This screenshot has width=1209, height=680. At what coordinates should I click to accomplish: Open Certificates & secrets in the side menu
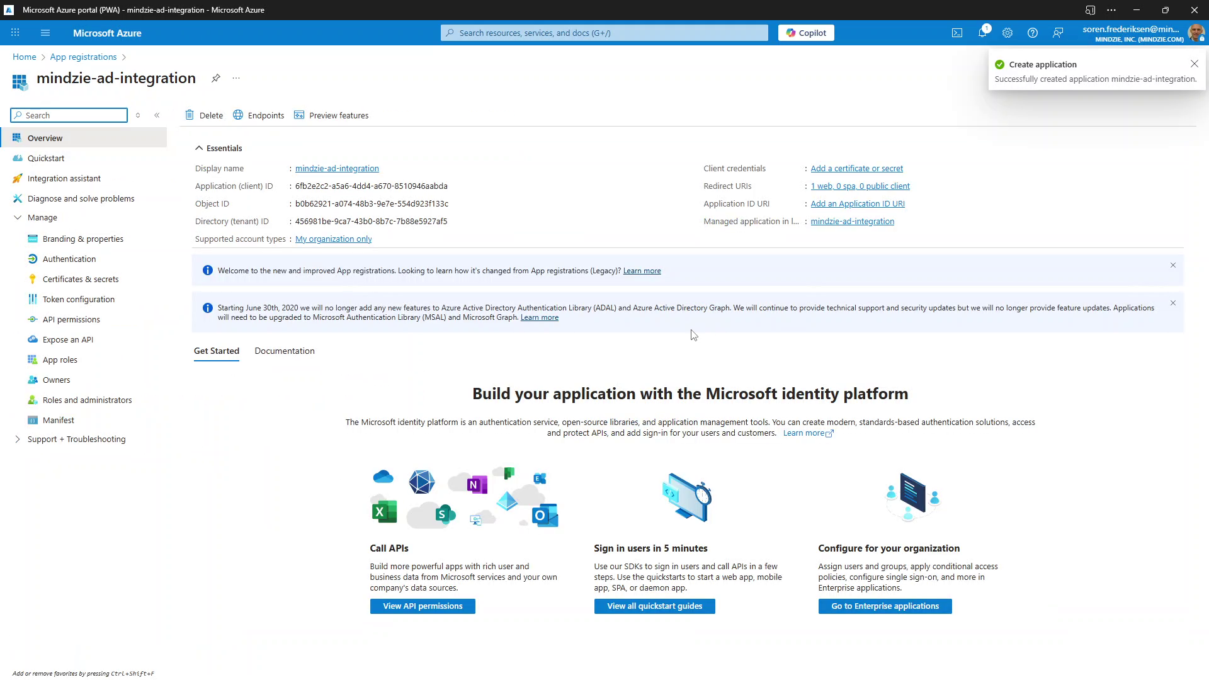[81, 279]
